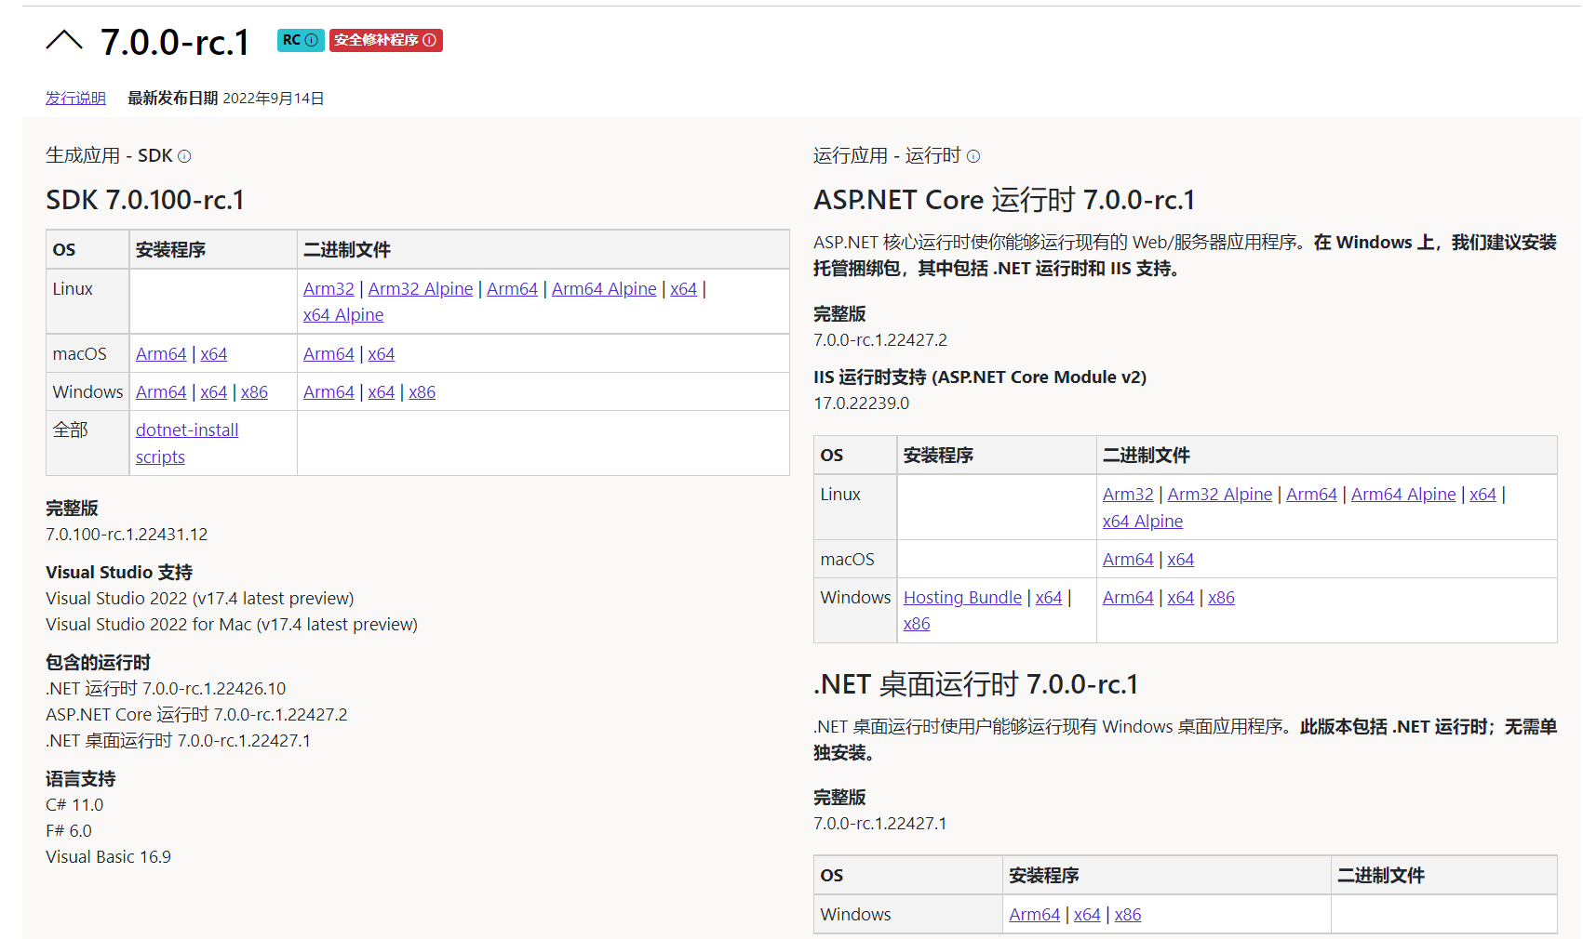
Task: Download SDK Linux Arm32 Alpine binary
Action: click(421, 288)
